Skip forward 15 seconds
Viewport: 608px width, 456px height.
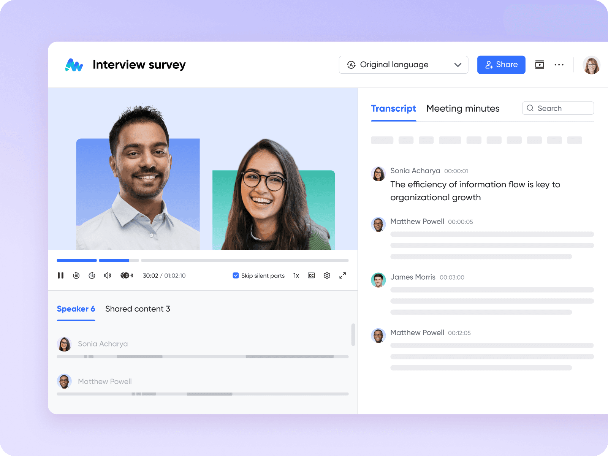click(92, 275)
